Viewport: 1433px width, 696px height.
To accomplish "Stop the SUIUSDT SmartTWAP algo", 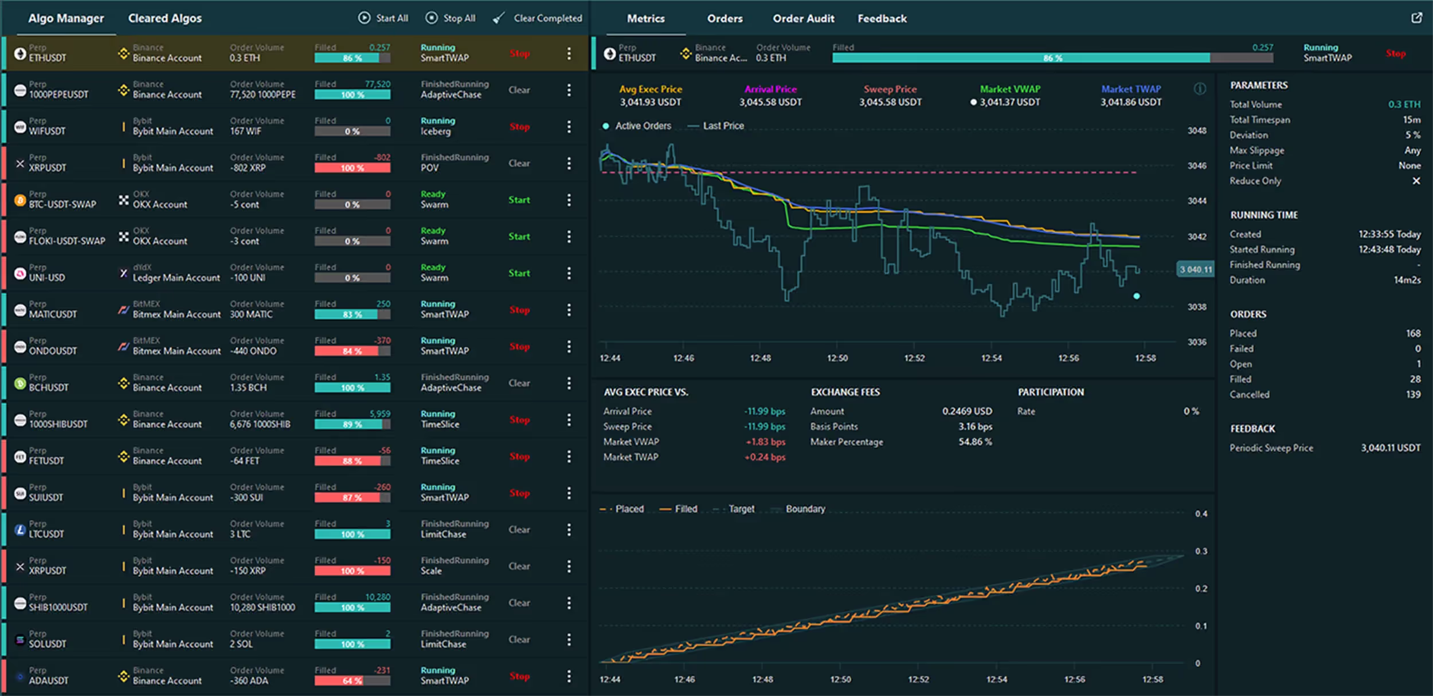I will (x=519, y=493).
